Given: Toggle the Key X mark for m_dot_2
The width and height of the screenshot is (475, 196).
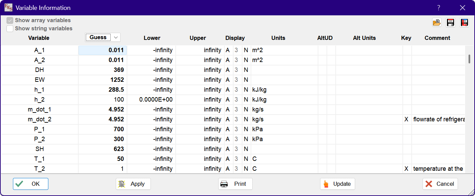Looking at the screenshot, I should (406, 119).
